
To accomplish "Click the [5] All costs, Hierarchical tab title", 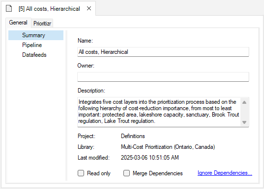I will 49,9.
